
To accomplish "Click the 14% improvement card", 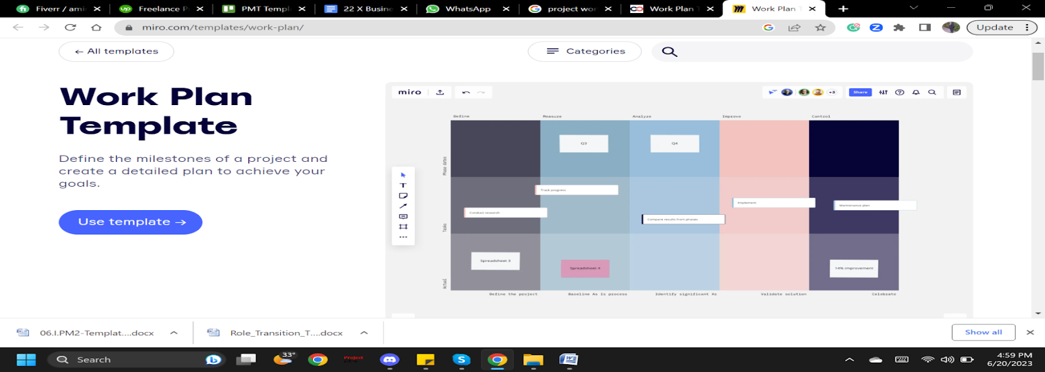I will pyautogui.click(x=854, y=268).
